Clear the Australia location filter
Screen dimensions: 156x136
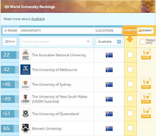click(x=119, y=42)
